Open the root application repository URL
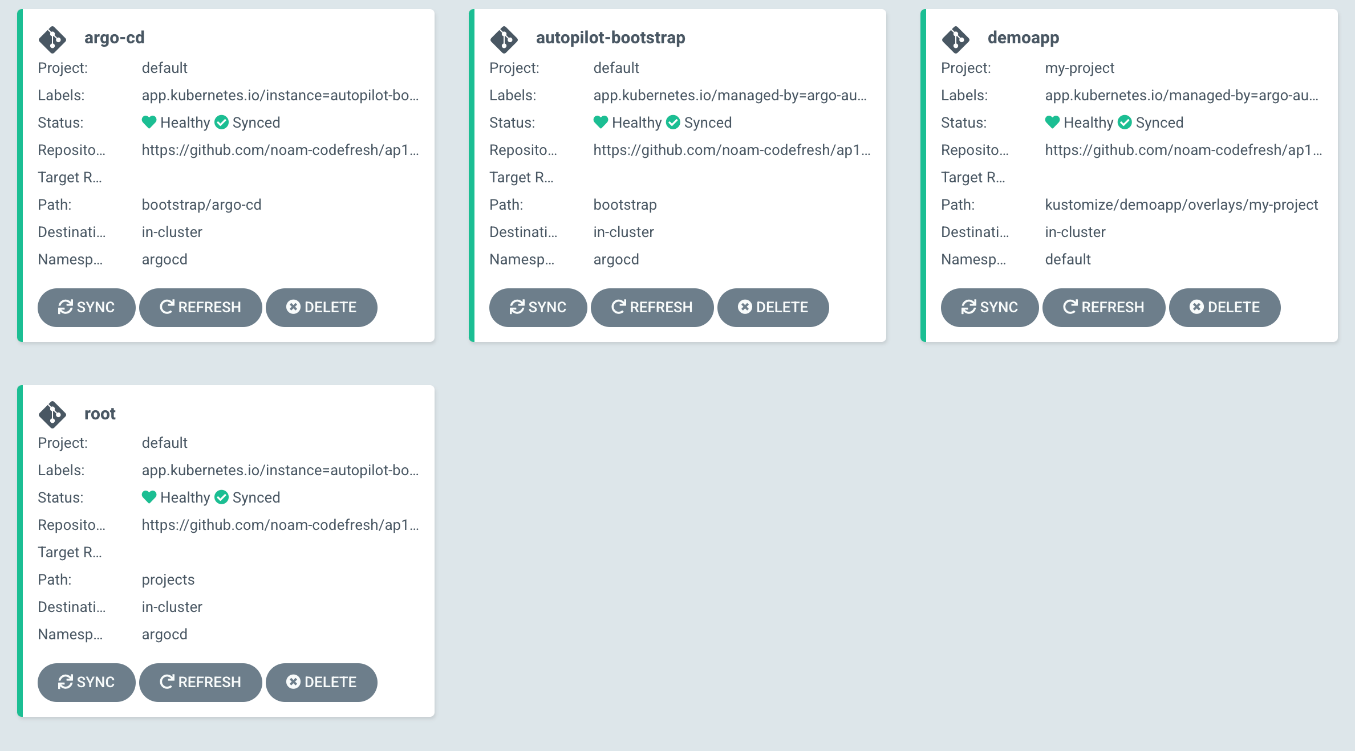Screen dimensions: 1355x751 coord(279,525)
